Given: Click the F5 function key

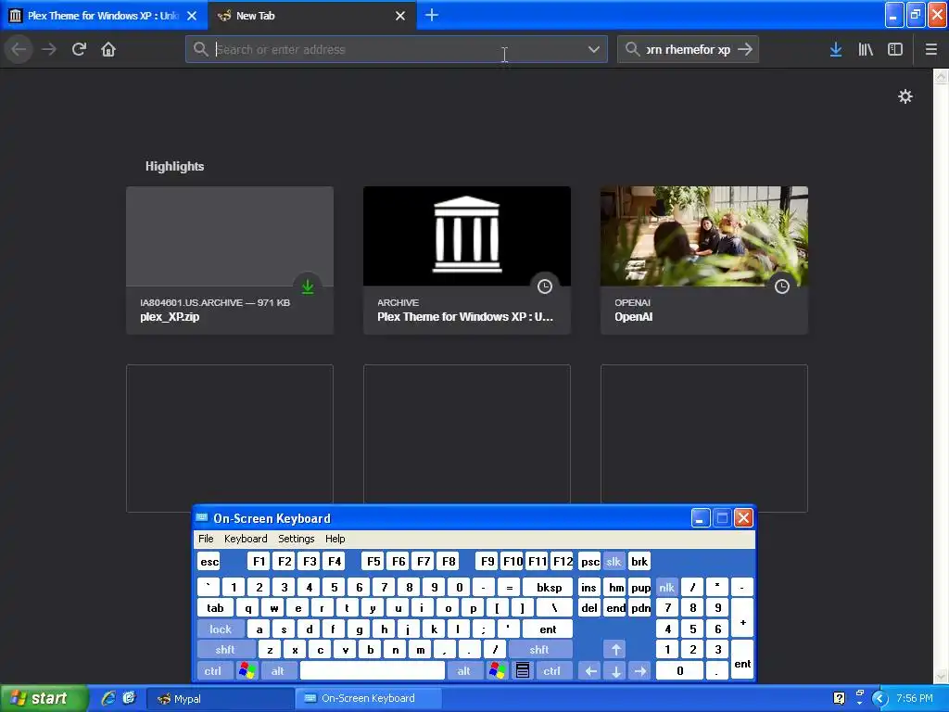Looking at the screenshot, I should 373,561.
